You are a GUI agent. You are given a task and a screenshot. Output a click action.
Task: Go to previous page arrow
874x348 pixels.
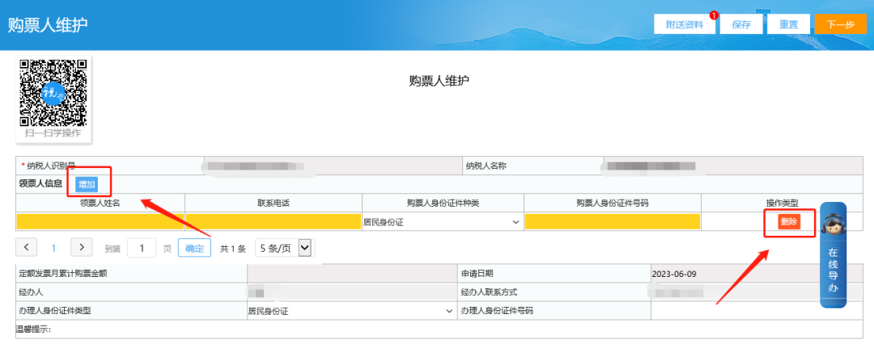27,248
